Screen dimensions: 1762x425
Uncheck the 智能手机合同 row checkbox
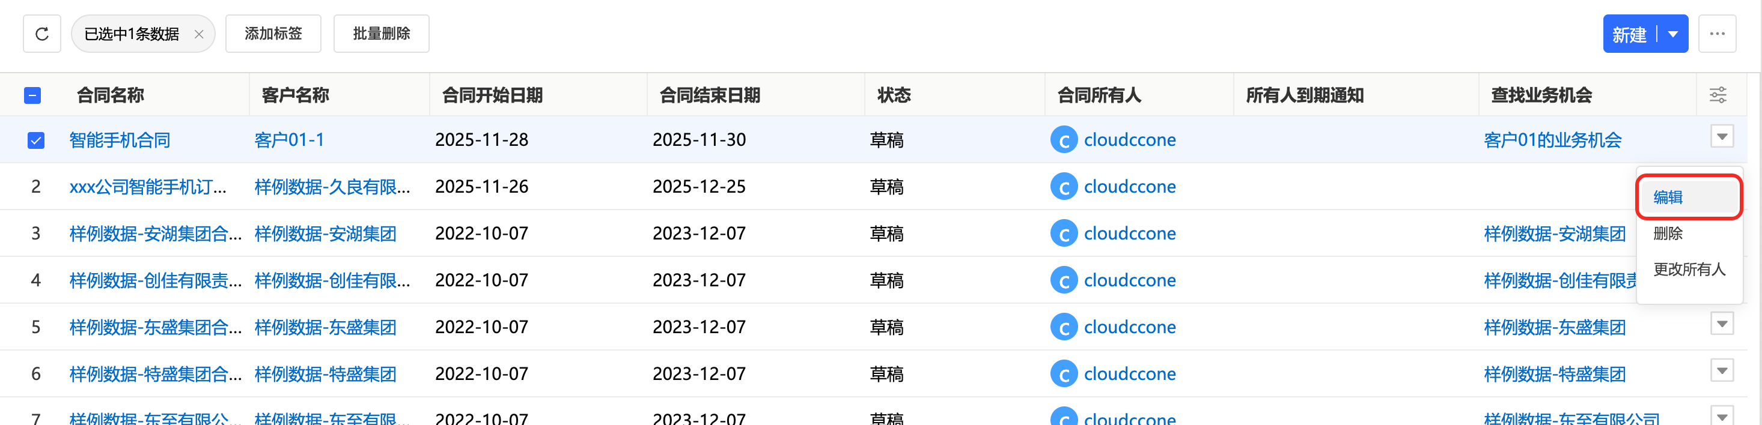(x=35, y=140)
